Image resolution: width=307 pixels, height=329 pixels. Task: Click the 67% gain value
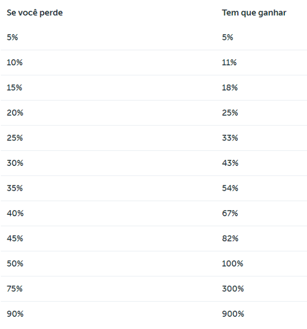[230, 213]
